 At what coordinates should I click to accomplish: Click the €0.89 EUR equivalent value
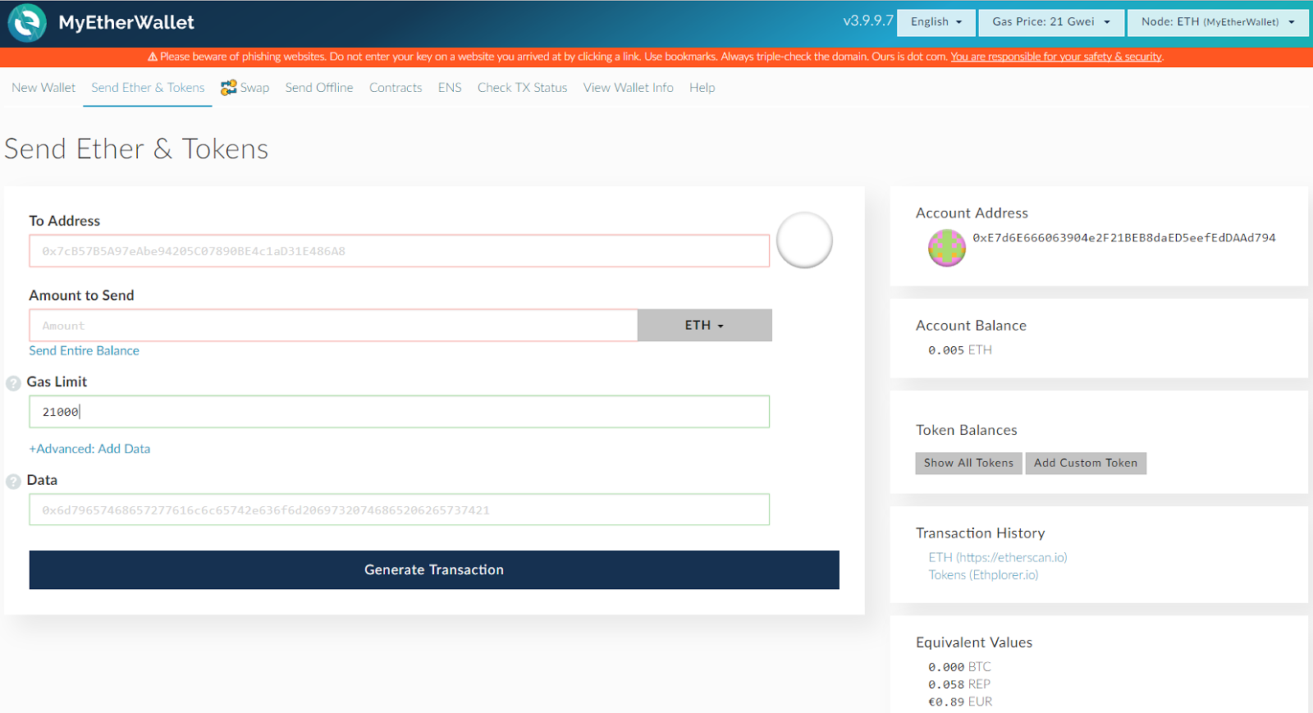960,702
